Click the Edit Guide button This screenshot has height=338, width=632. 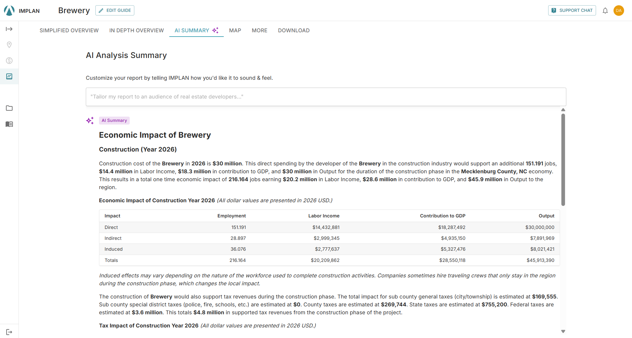(x=115, y=11)
